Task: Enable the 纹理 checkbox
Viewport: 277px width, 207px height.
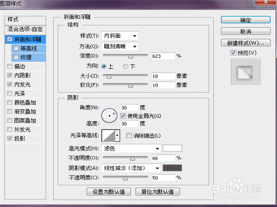Action: click(16, 57)
